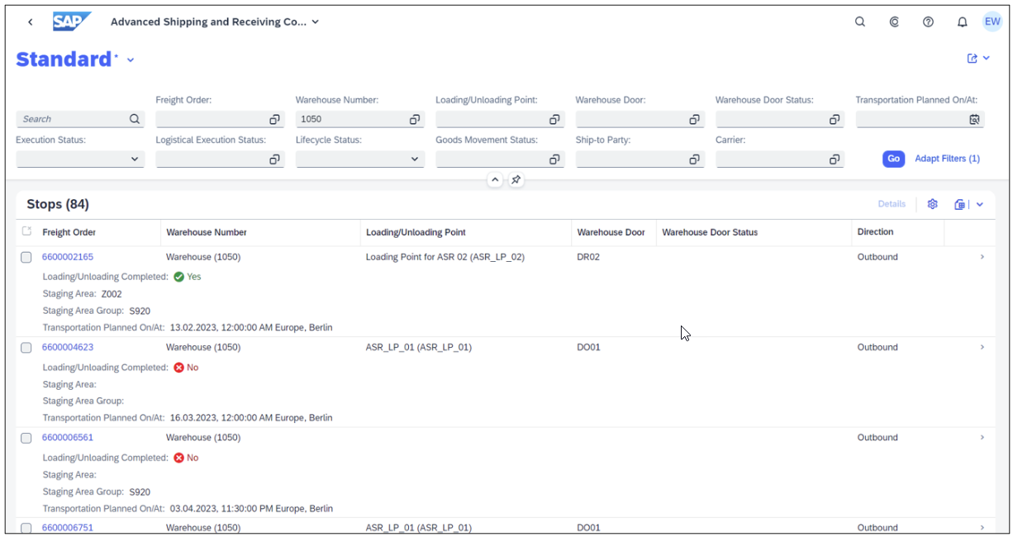Open freight order link 6600004623
The height and width of the screenshot is (537, 1013).
(68, 347)
